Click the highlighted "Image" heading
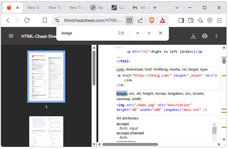 [x=122, y=93]
